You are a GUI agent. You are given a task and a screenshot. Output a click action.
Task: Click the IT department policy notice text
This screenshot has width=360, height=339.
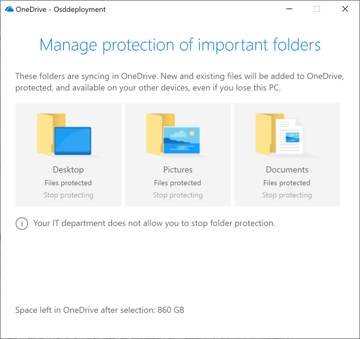coord(154,223)
